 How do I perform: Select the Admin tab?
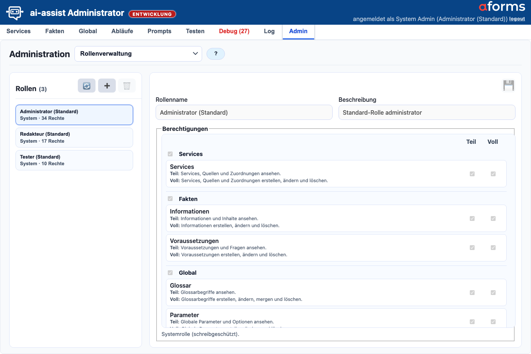pos(298,31)
